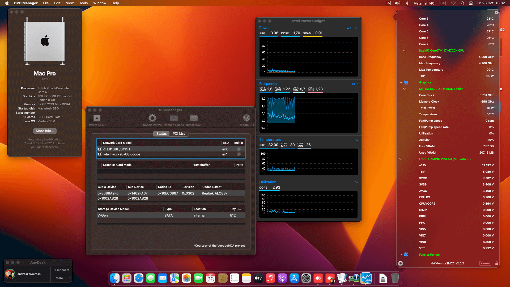Toggle the eye icon for iwlwifi-cc-a0-68.ucode
510x287 pixels.
click(x=100, y=154)
